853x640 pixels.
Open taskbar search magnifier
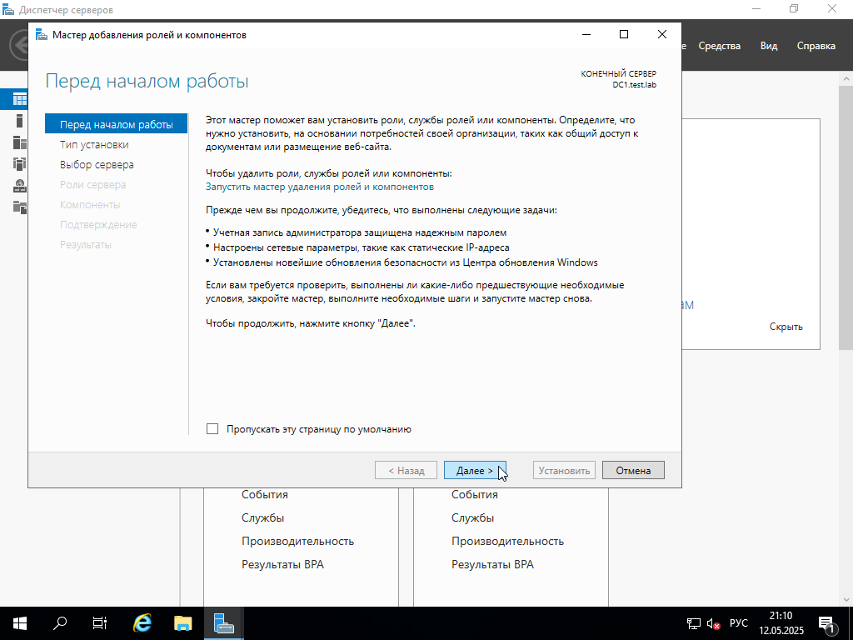tap(60, 623)
